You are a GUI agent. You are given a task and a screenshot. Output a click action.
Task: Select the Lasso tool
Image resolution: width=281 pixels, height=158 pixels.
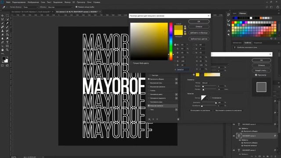pos(2,19)
